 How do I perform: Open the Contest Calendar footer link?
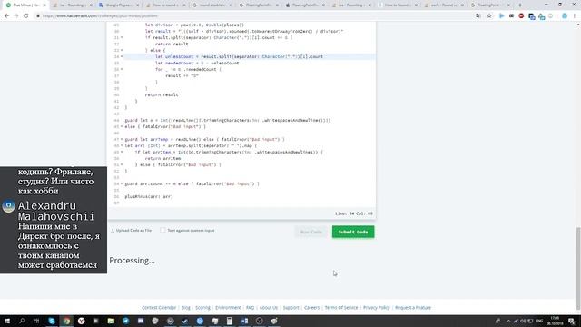point(159,307)
